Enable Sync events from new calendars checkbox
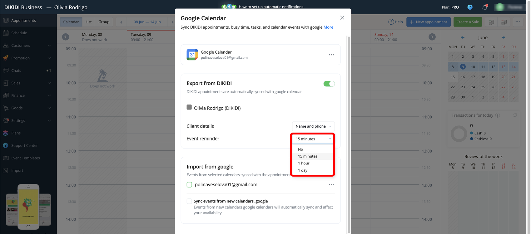The width and height of the screenshot is (531, 234). pos(189,201)
